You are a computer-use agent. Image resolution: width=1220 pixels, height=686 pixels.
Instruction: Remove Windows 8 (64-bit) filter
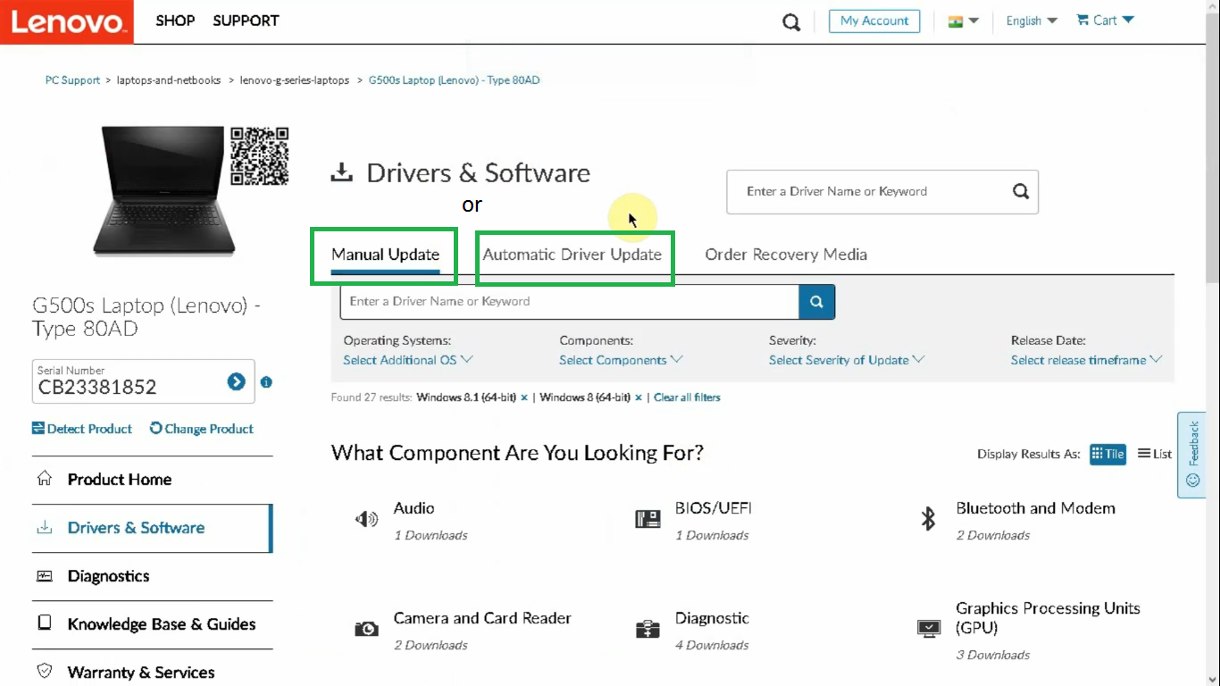(639, 397)
